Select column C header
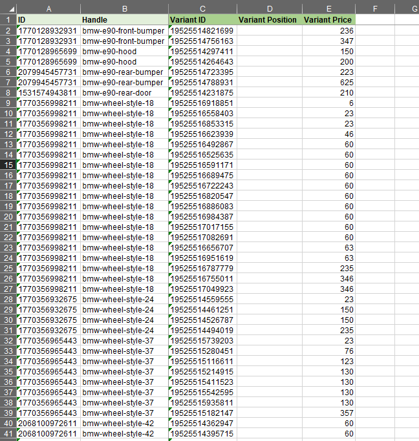This screenshot has height=441, width=419. [x=203, y=9]
